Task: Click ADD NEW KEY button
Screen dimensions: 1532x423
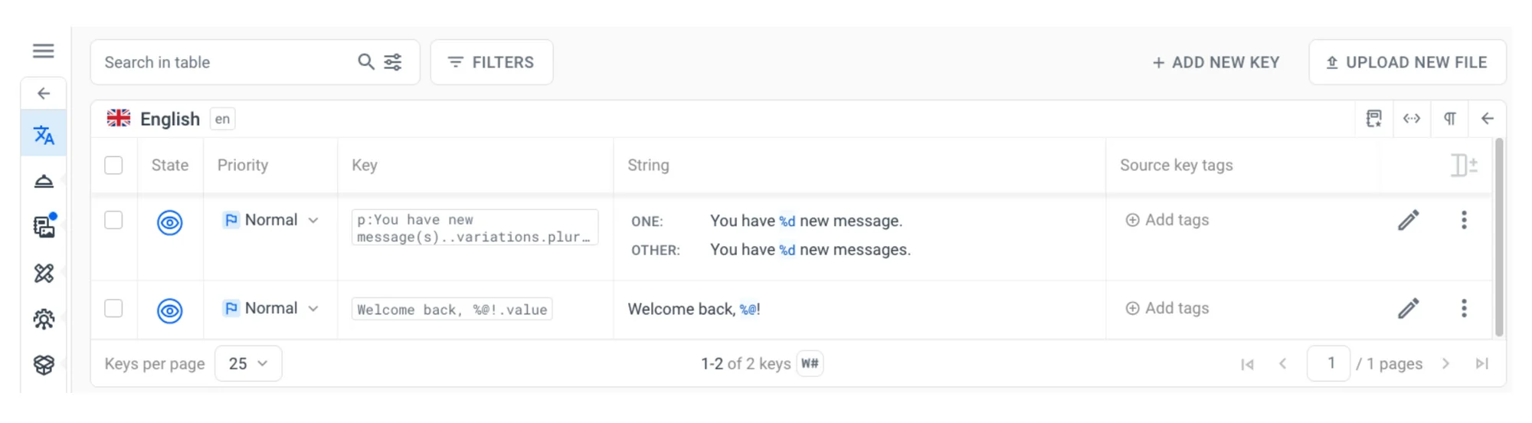Action: (1216, 62)
